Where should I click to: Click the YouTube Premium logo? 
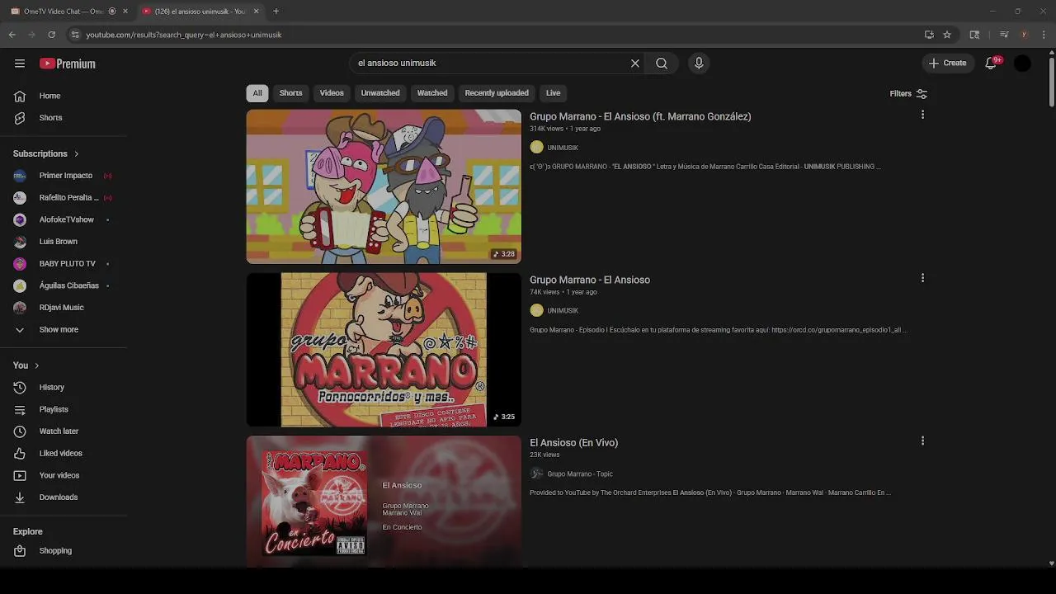(x=68, y=64)
